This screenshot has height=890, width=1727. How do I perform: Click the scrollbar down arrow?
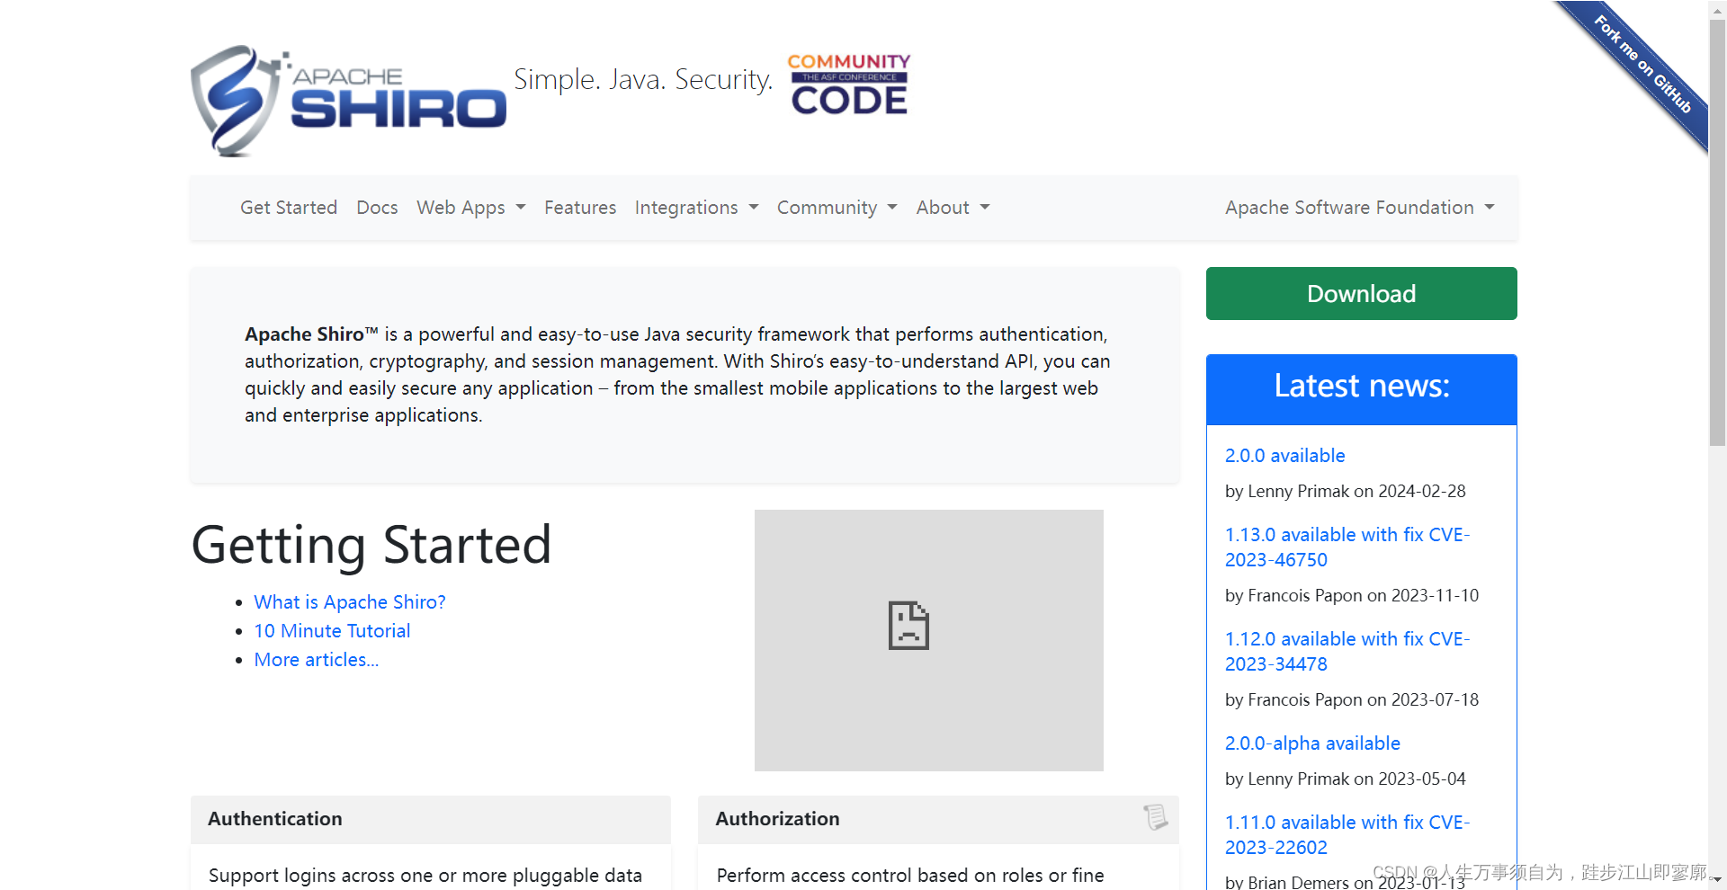point(1716,881)
